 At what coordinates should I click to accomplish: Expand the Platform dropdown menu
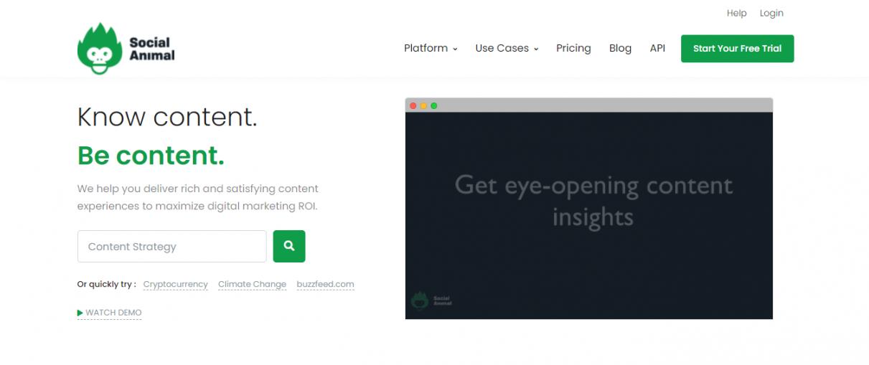coord(431,49)
